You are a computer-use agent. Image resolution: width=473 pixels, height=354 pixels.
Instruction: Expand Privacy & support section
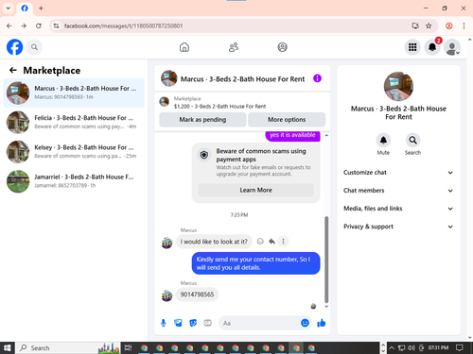[398, 227]
